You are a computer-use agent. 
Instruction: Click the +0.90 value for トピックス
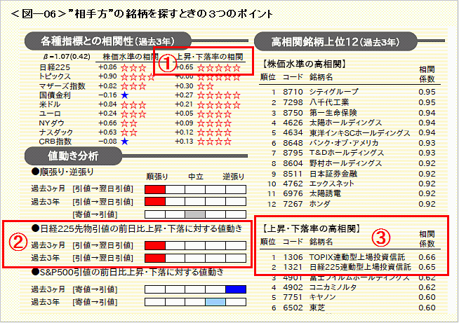tap(107, 76)
